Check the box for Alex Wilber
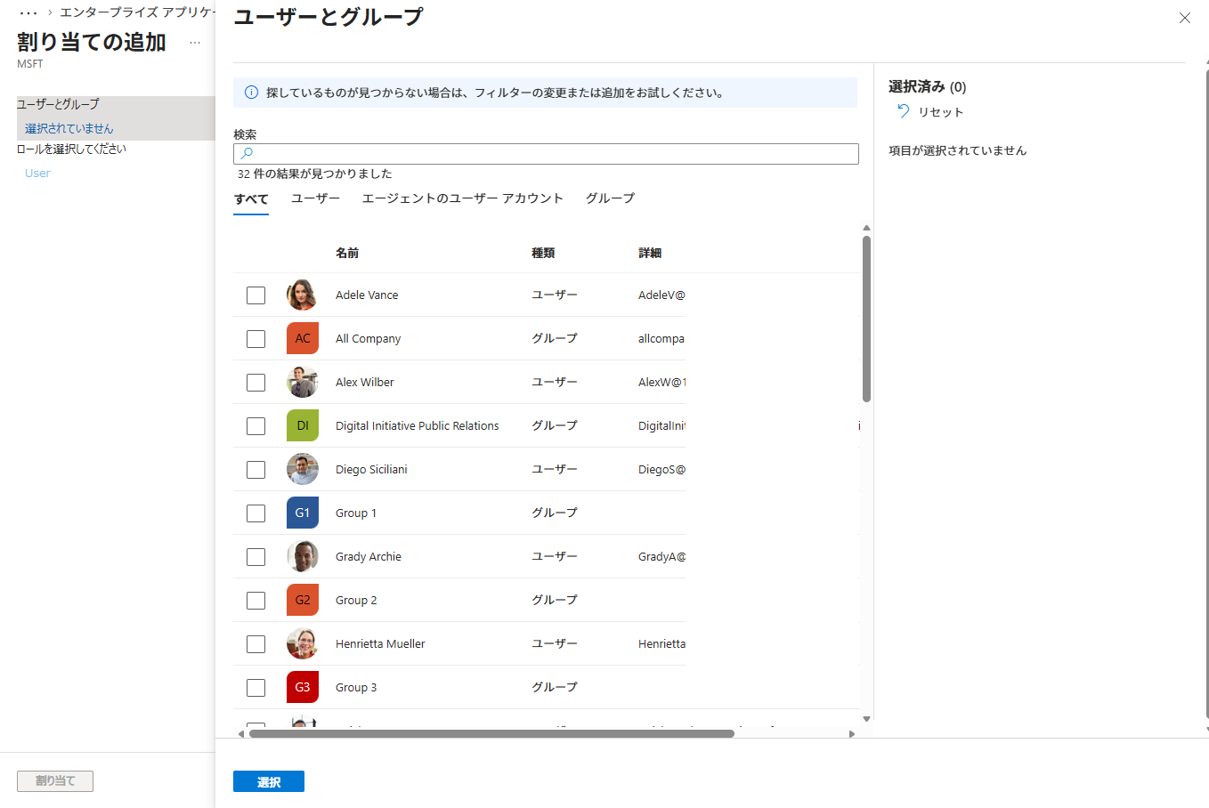The width and height of the screenshot is (1209, 808). (x=256, y=383)
